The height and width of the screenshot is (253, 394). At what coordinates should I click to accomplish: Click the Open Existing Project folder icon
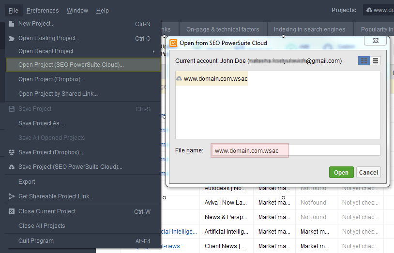[11, 38]
